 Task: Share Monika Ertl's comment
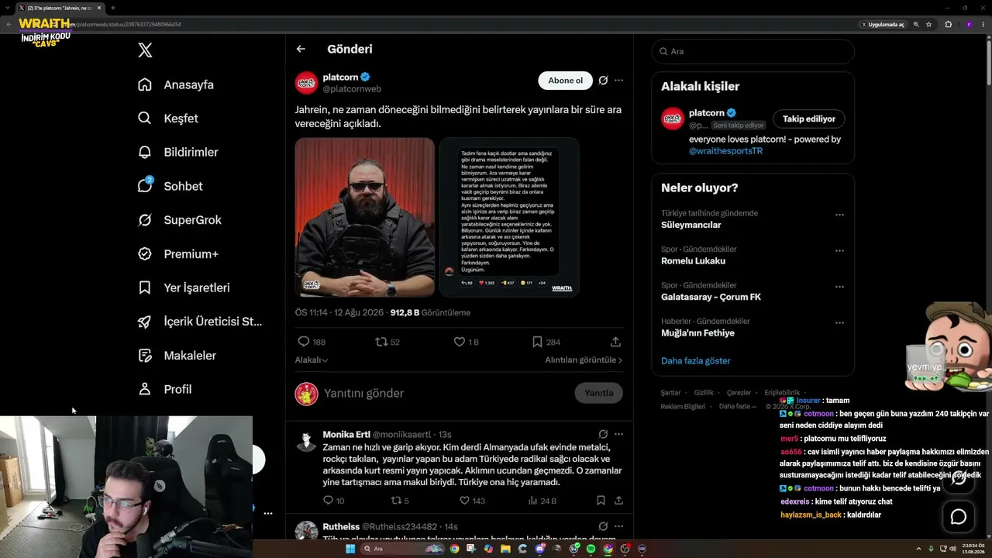pyautogui.click(x=618, y=501)
